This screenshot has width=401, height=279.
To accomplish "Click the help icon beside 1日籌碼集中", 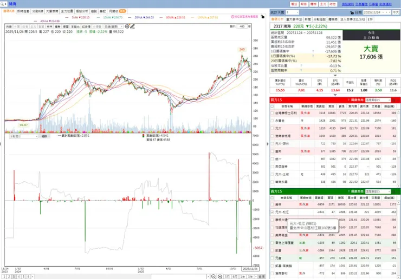I will point(313,51).
